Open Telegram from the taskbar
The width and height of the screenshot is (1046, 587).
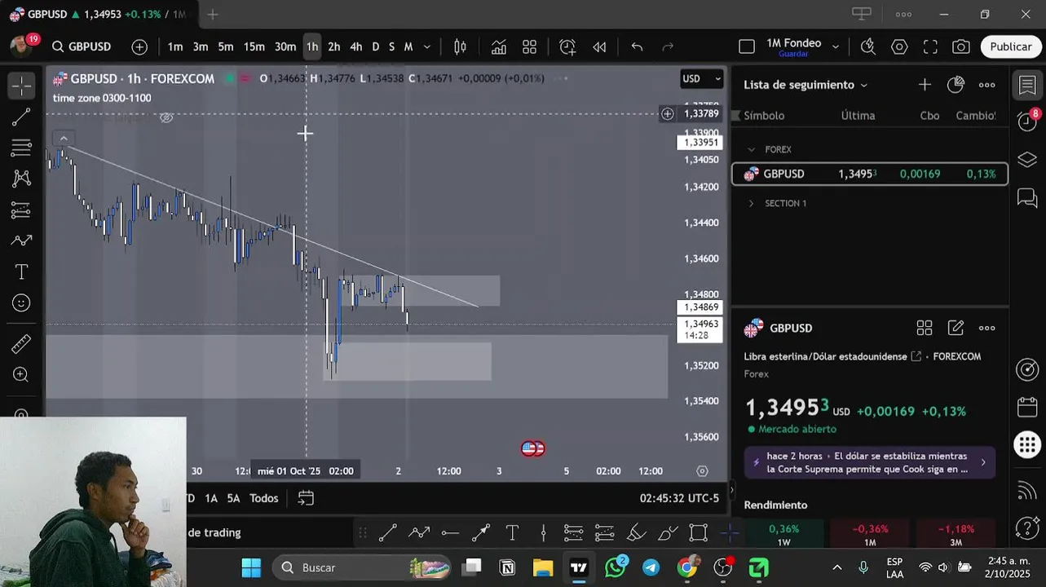click(651, 567)
